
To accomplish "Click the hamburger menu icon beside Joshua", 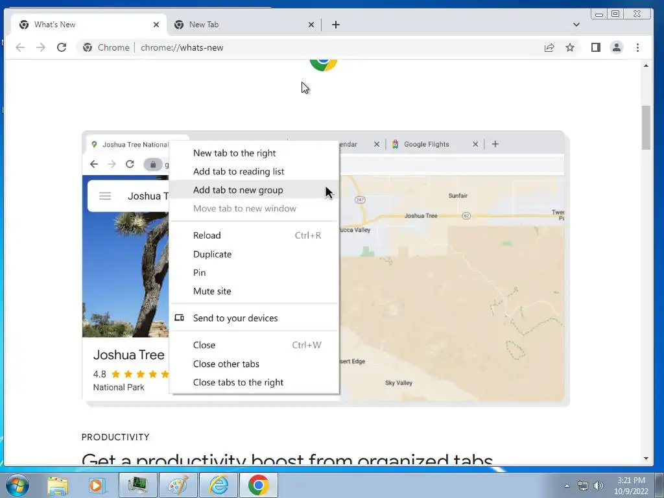I will [x=105, y=196].
